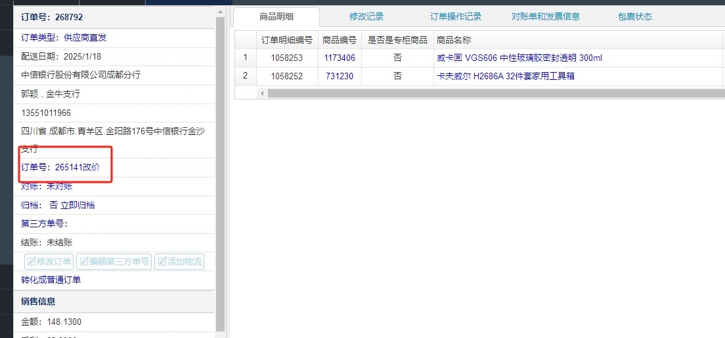Click the edit icon on 编辑第三方单号
725x338 pixels.
point(84,262)
